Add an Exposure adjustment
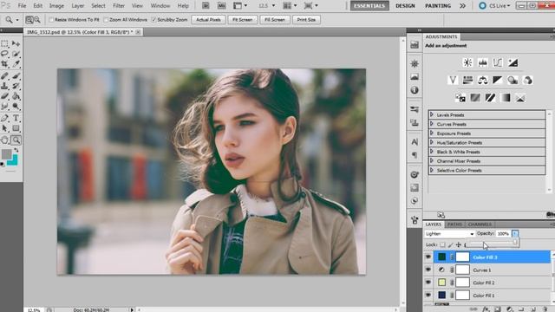Image resolution: width=555 pixels, height=312 pixels. point(513,62)
